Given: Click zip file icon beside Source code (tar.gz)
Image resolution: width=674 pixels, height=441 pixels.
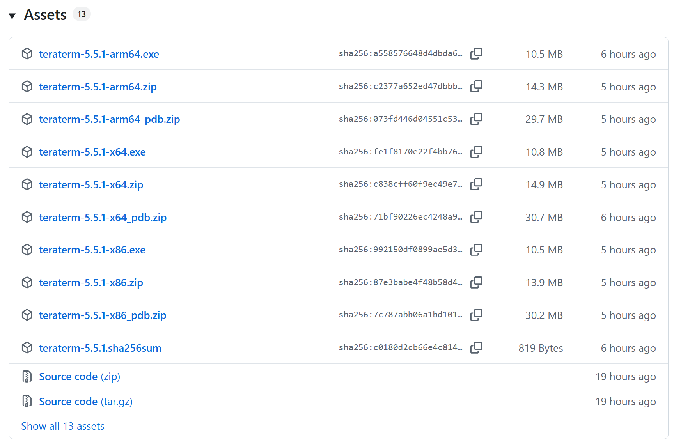Looking at the screenshot, I should click(27, 401).
